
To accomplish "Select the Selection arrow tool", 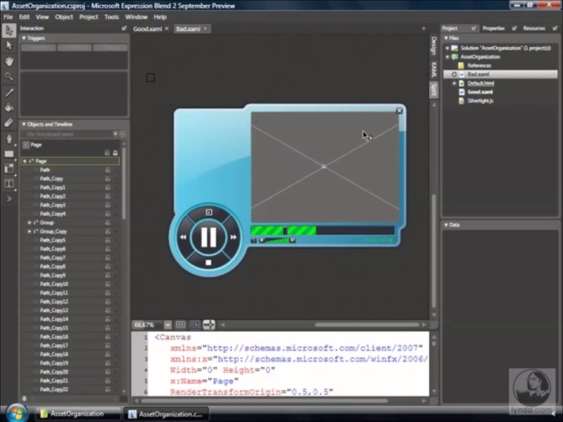I will coord(9,30).
